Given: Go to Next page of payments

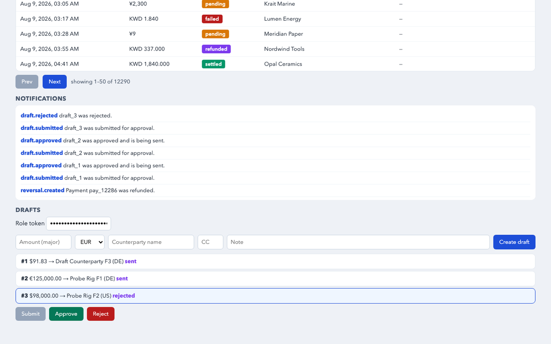Looking at the screenshot, I should pos(55,82).
